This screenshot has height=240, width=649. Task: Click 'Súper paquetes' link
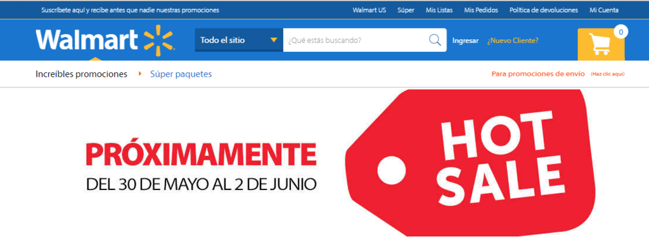(181, 74)
